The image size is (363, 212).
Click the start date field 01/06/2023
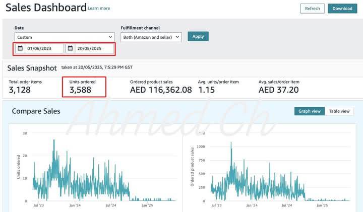[x=43, y=49]
